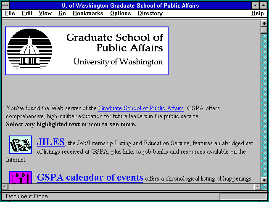269x202 pixels.
Task: Open the Bookmarks menu
Action: coord(88,13)
